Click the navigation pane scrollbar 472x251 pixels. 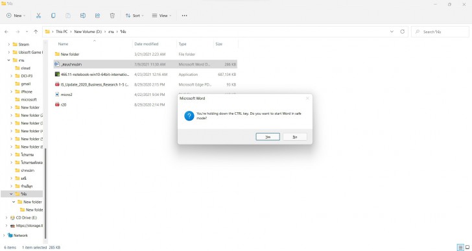tap(45, 193)
